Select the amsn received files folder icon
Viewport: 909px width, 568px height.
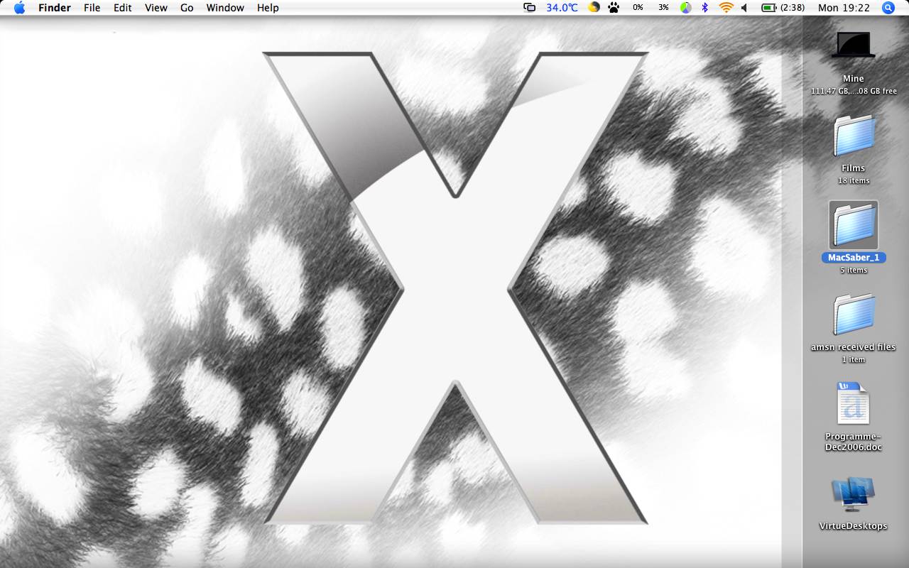click(x=854, y=315)
